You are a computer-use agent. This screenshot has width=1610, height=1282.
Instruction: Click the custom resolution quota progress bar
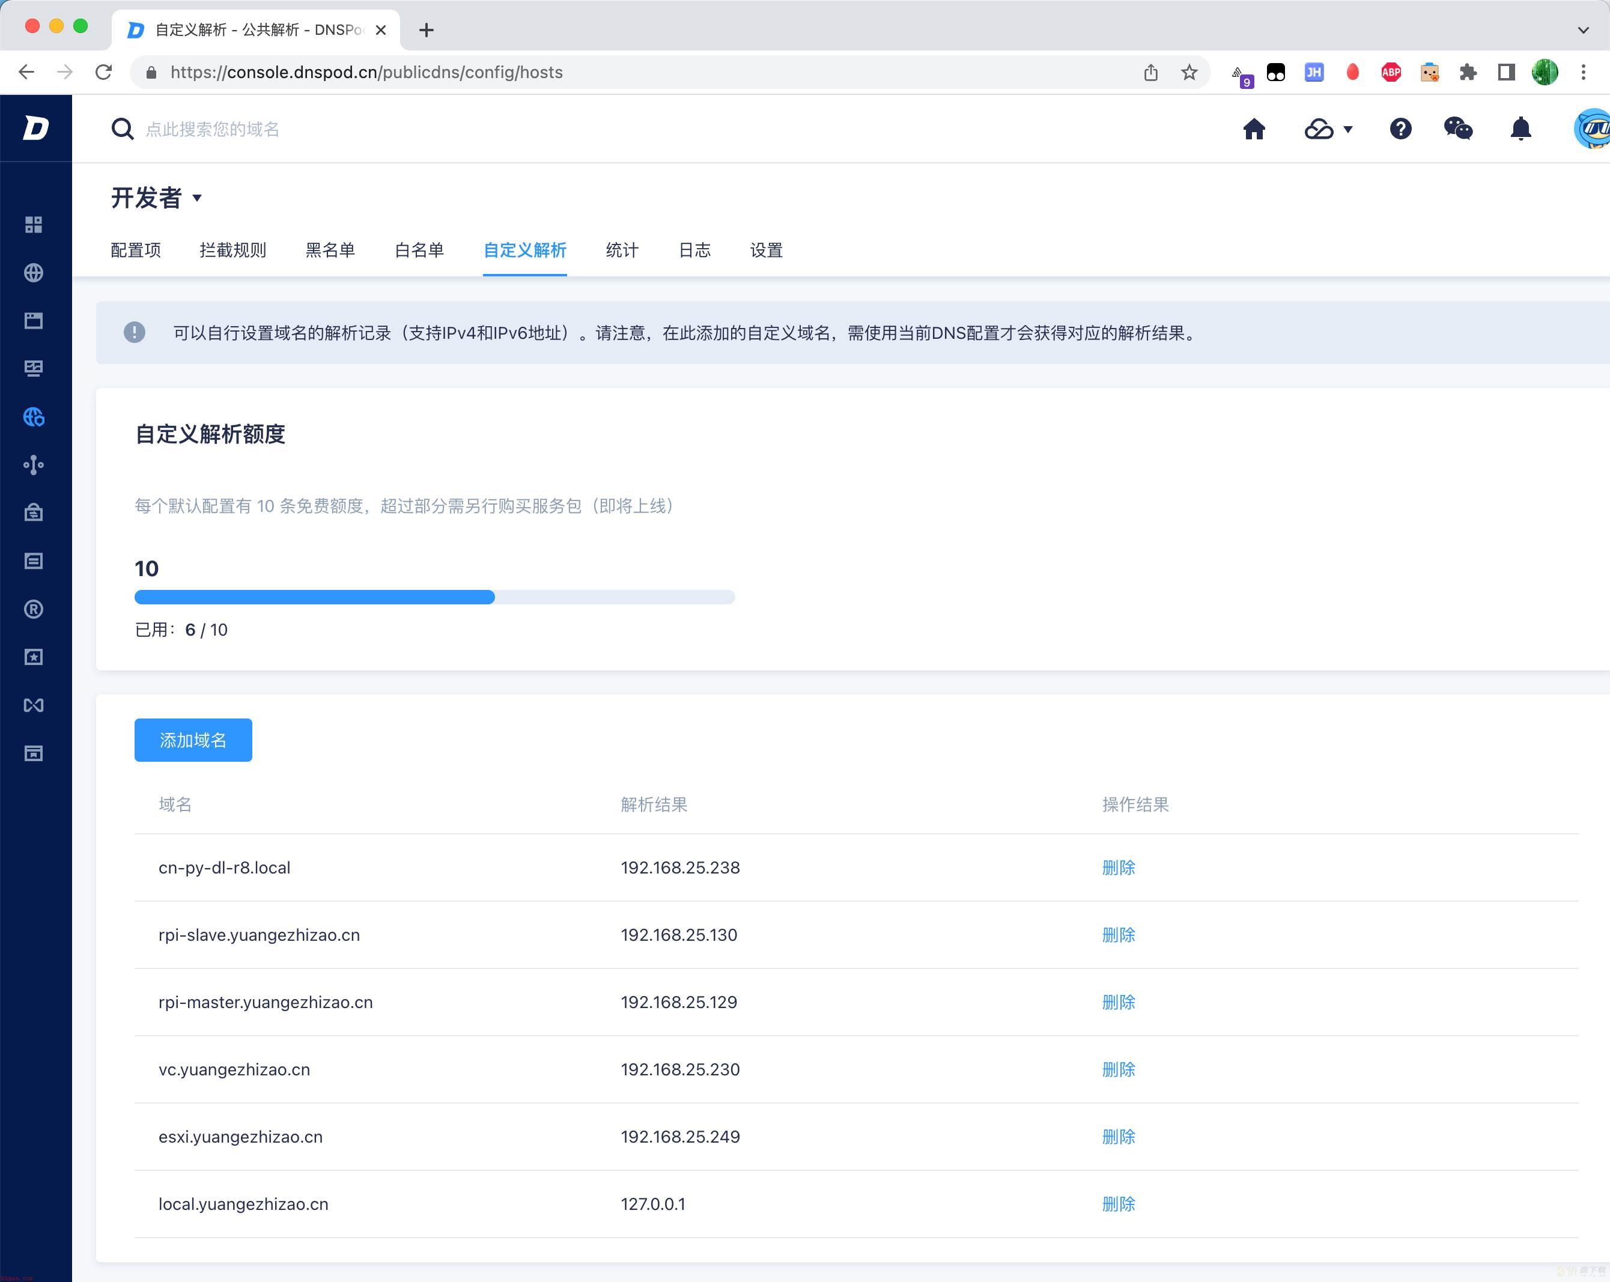(x=434, y=597)
